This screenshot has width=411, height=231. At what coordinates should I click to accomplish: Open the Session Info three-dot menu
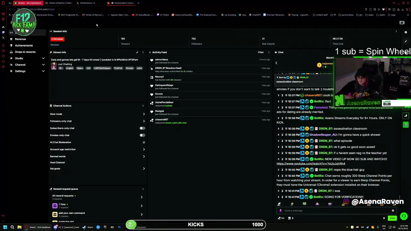[396, 31]
